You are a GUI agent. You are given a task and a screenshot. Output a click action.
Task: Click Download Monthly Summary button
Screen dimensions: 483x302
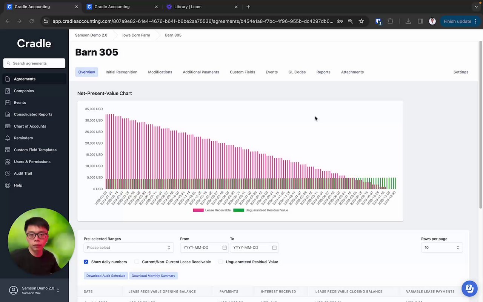153,276
